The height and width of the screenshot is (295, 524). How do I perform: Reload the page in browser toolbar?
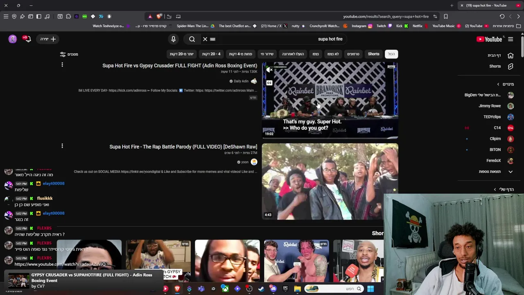pyautogui.click(x=502, y=16)
